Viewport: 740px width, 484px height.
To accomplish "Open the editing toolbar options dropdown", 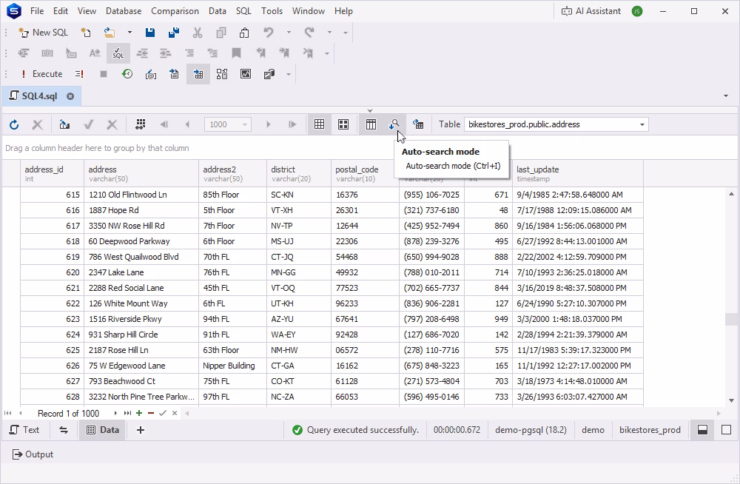I will click(x=326, y=53).
